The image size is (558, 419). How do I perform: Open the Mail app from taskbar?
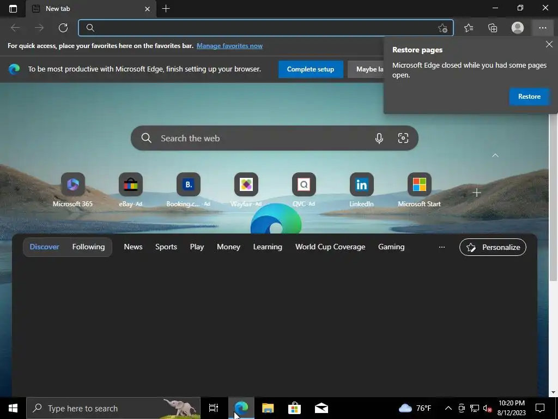click(x=322, y=408)
